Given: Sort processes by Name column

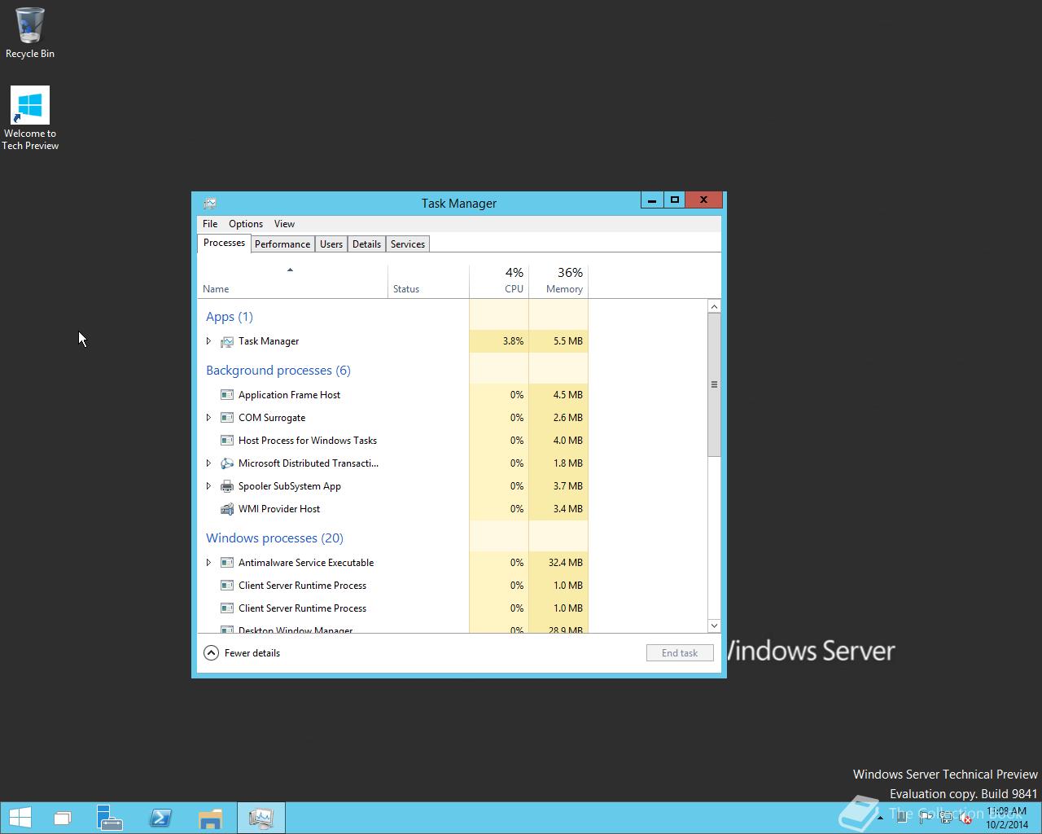Looking at the screenshot, I should pyautogui.click(x=292, y=281).
